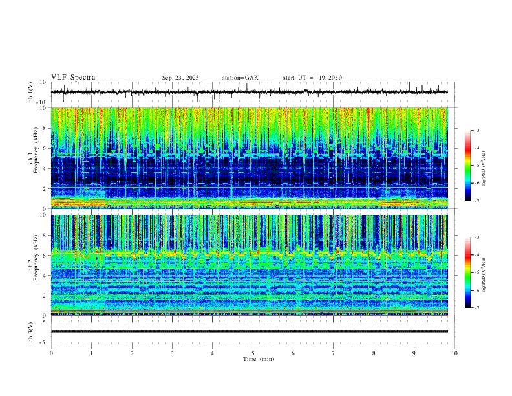Click the "Time (min)" x-axis title
Screen dimensions: 512x396
coord(259,359)
